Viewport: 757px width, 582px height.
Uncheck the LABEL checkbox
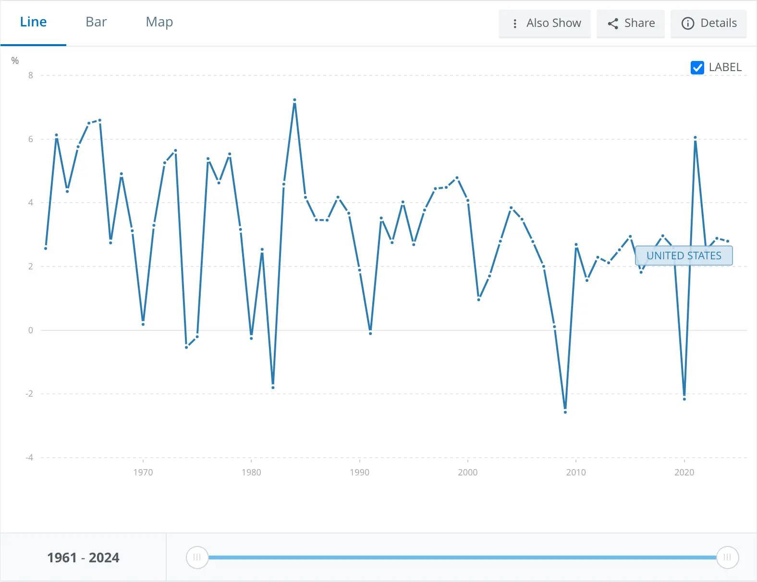point(697,68)
